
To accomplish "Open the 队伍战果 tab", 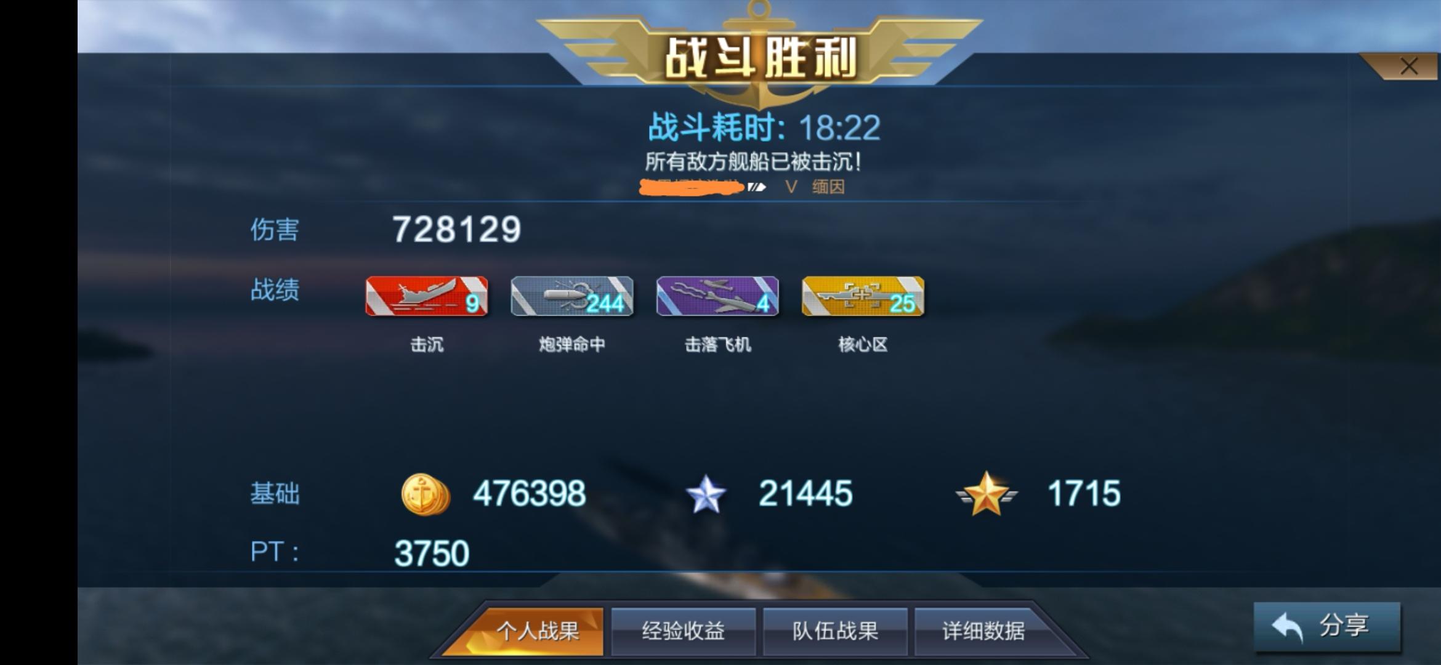I will [x=835, y=631].
